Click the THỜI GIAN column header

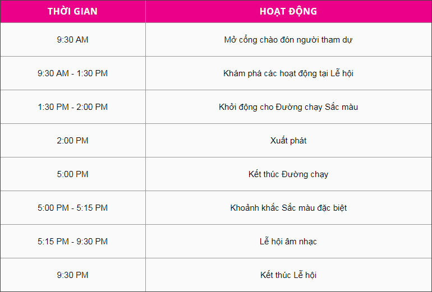tap(72, 12)
